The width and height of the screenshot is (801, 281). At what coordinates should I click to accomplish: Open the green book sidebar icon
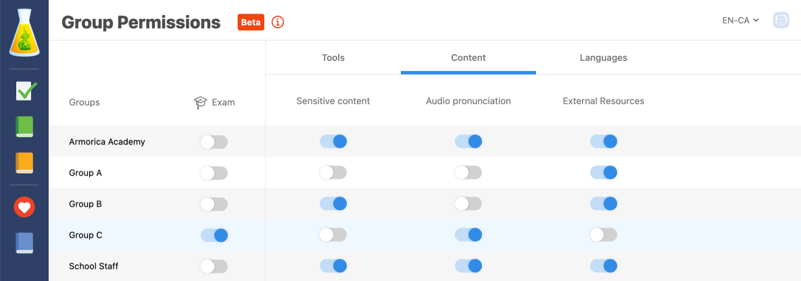click(24, 127)
